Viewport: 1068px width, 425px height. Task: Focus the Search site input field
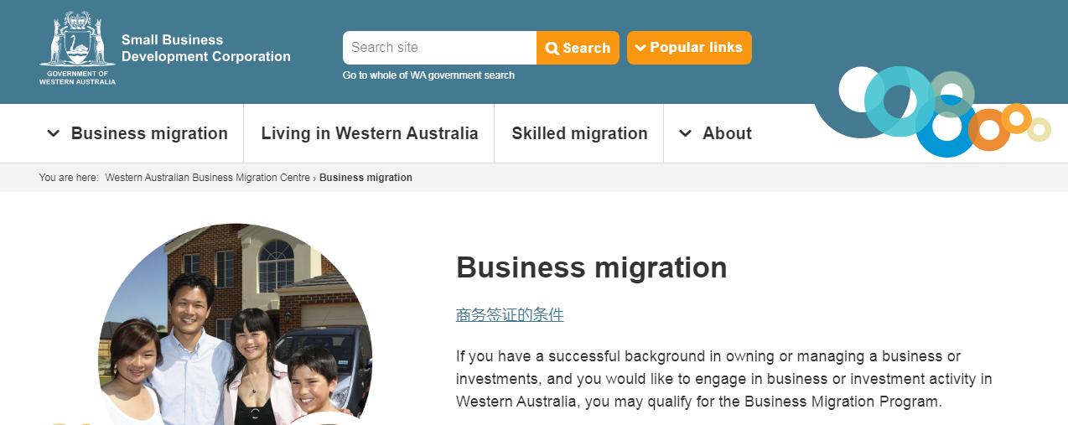tap(439, 48)
